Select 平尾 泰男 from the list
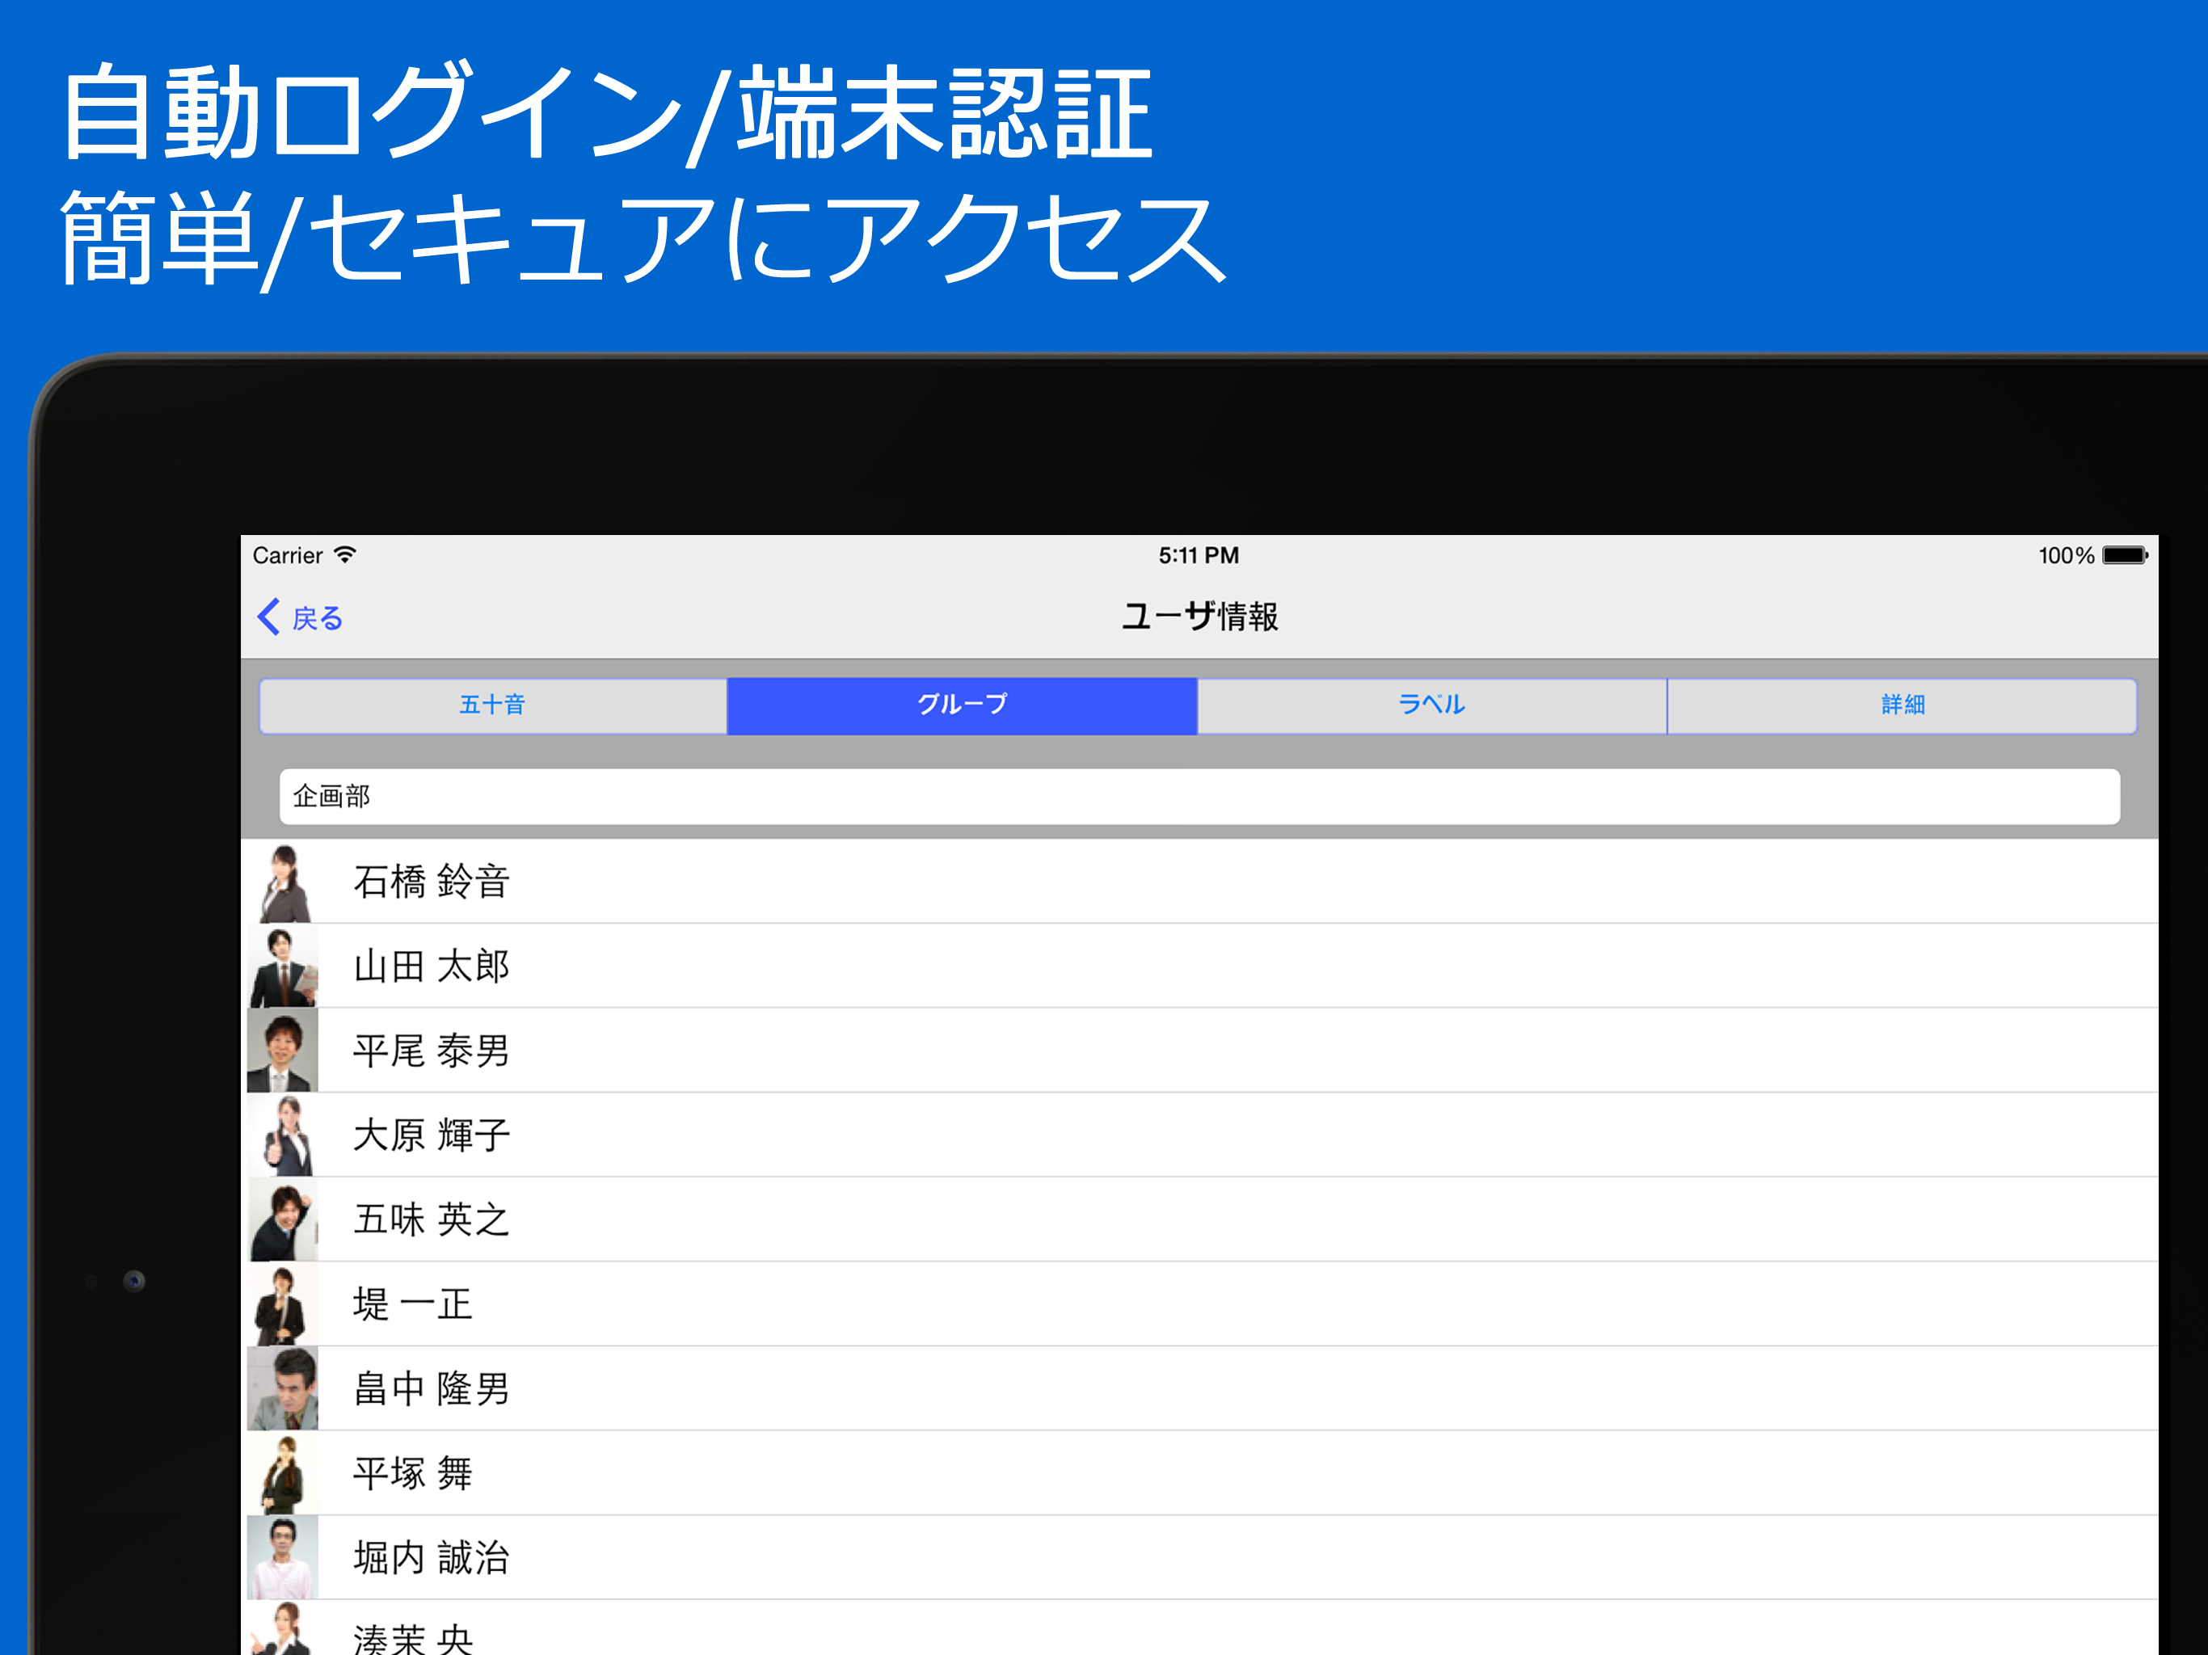Image resolution: width=2208 pixels, height=1655 pixels. [x=1199, y=1050]
